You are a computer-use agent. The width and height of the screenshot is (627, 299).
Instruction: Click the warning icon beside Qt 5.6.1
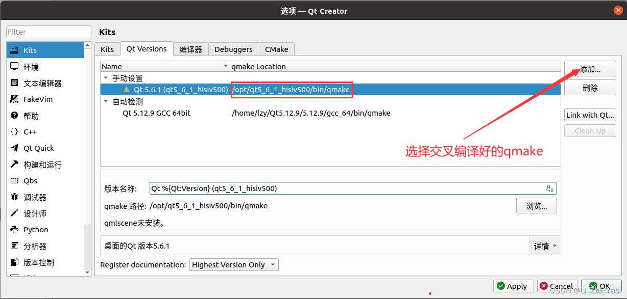[x=127, y=89]
